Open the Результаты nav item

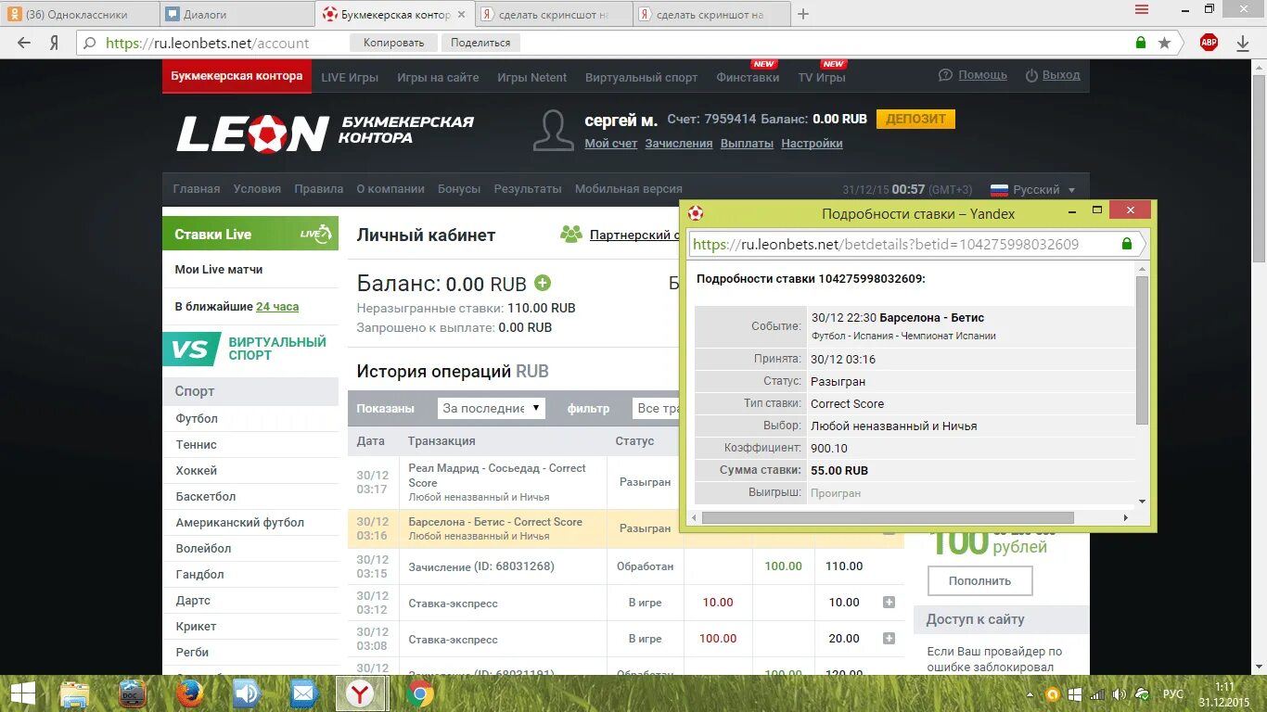[x=528, y=189]
